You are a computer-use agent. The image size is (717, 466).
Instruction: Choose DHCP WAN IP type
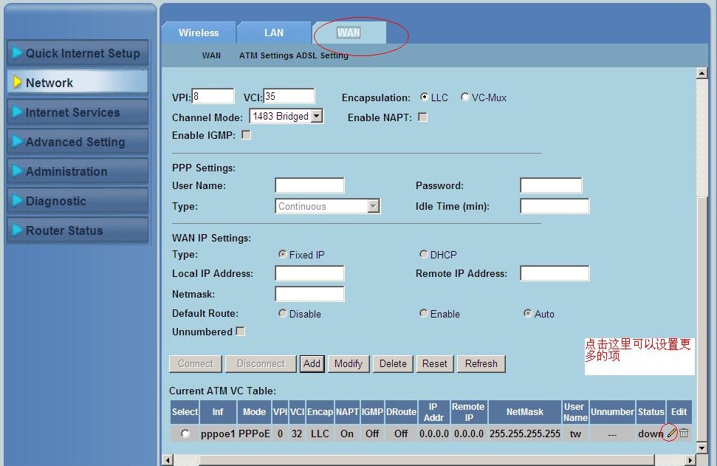tap(423, 254)
